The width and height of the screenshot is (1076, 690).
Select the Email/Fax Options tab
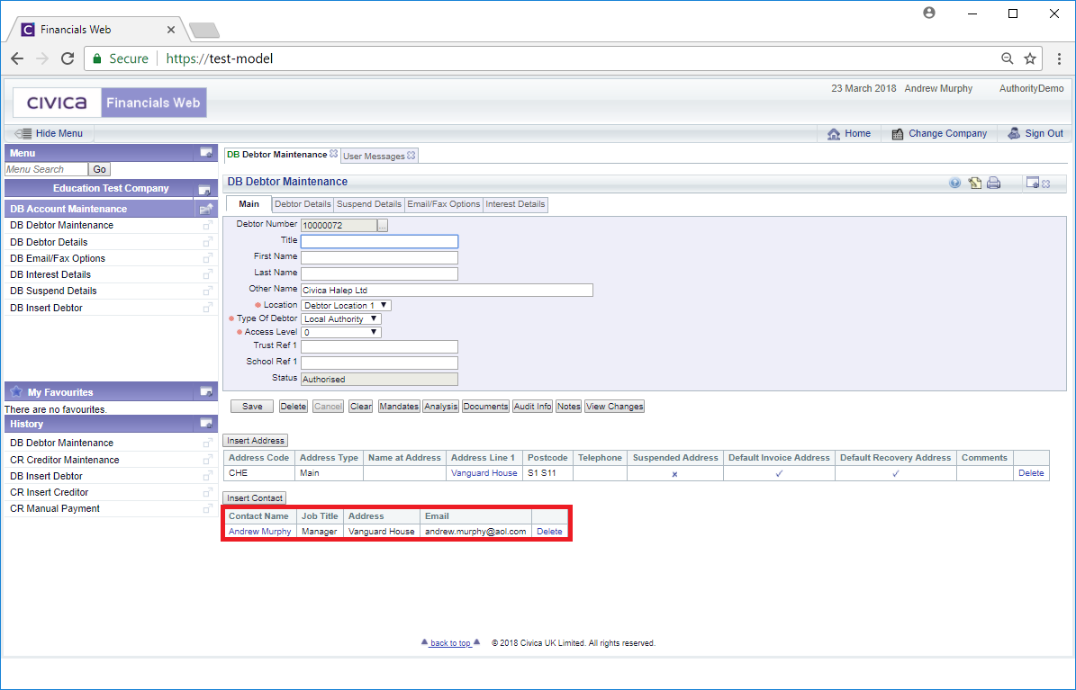pos(443,204)
